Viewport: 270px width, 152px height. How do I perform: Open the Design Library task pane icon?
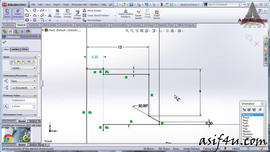[x=266, y=44]
